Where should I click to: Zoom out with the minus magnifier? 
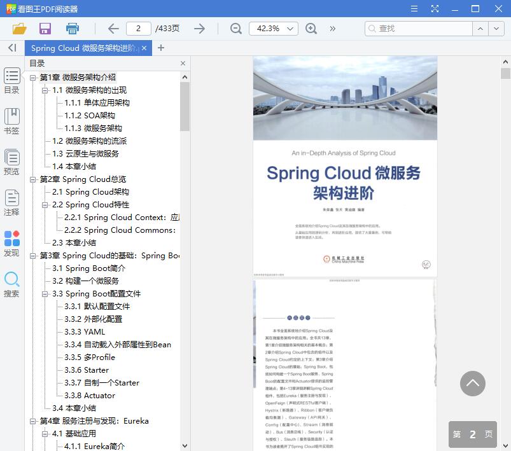(x=235, y=29)
